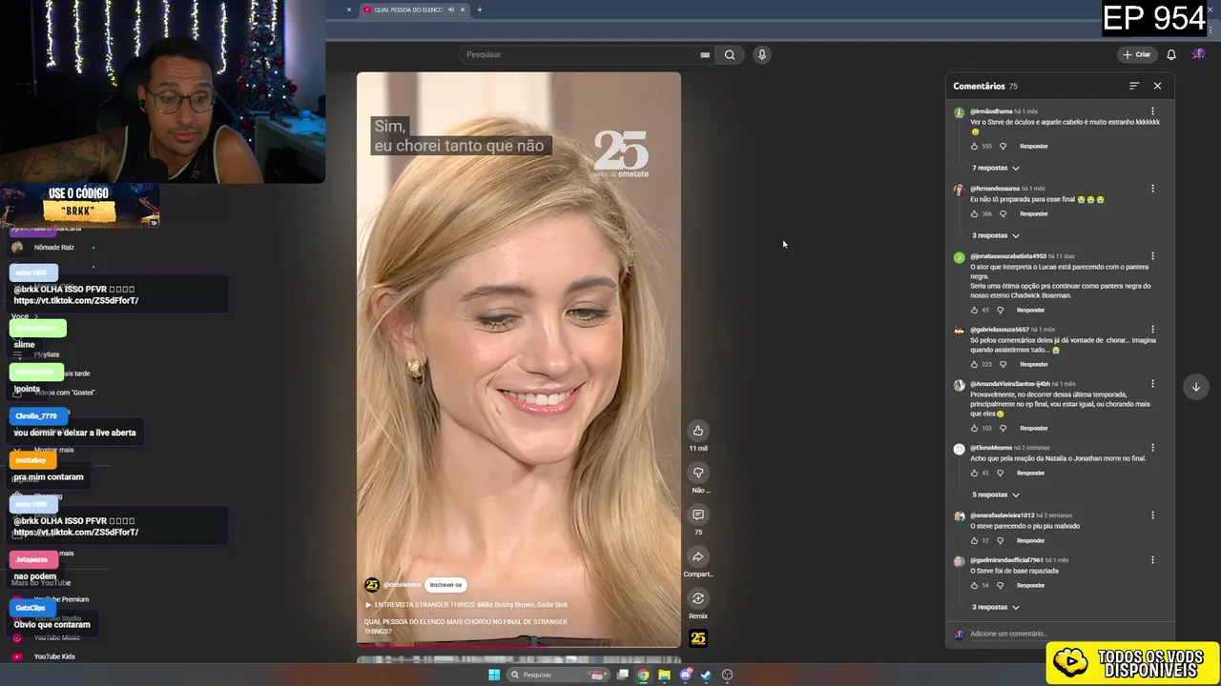This screenshot has height=686, width=1221.
Task: Start voice search with the microphone icon
Action: (x=761, y=54)
